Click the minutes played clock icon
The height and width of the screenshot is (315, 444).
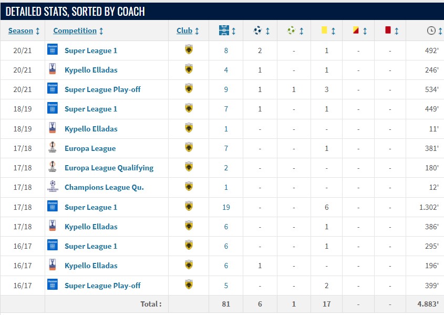pos(431,31)
